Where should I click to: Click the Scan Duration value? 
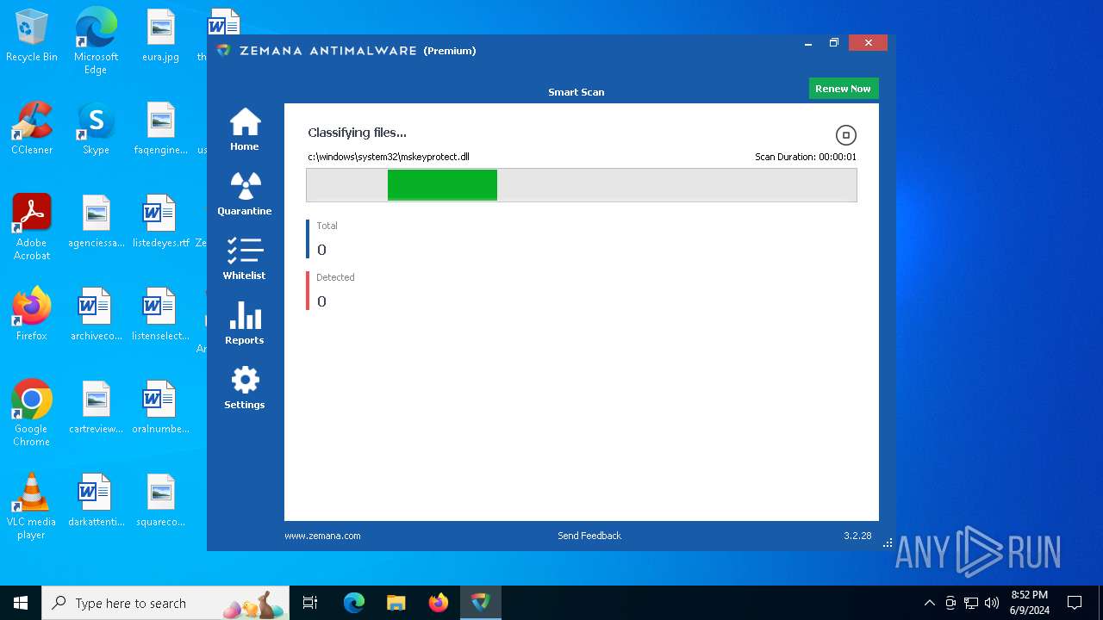pos(806,157)
